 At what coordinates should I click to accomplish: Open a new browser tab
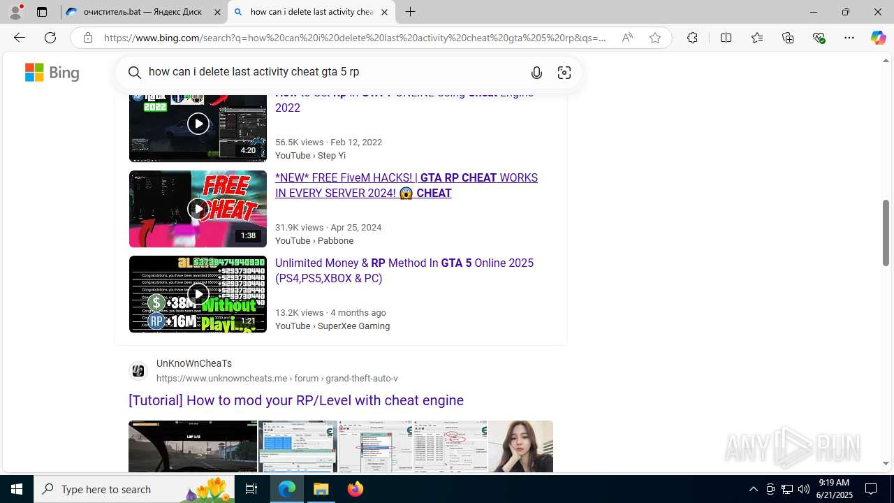411,12
